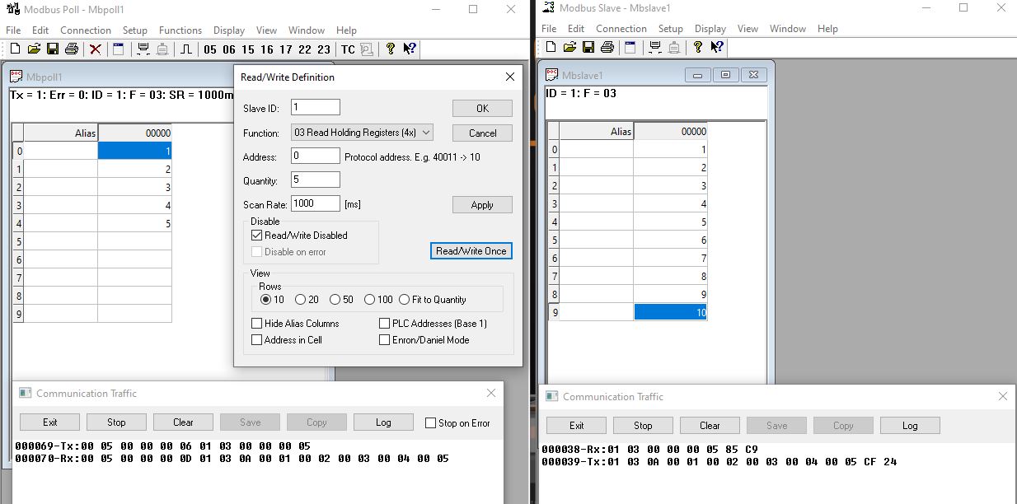Uncheck the Read/Write Disabled checkbox
Image resolution: width=1017 pixels, height=504 pixels.
click(x=257, y=236)
